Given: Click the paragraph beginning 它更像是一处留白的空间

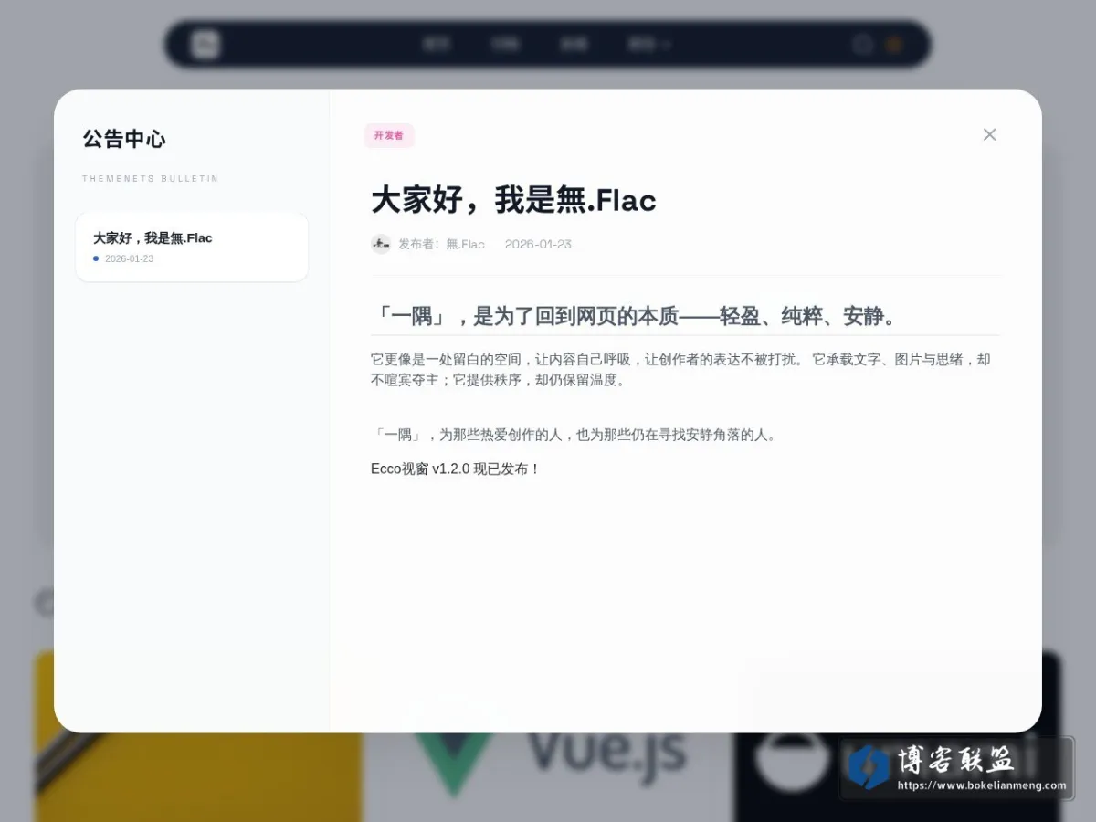Looking at the screenshot, I should coord(680,369).
